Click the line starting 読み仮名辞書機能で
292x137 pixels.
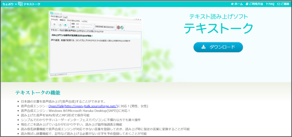click(106, 129)
